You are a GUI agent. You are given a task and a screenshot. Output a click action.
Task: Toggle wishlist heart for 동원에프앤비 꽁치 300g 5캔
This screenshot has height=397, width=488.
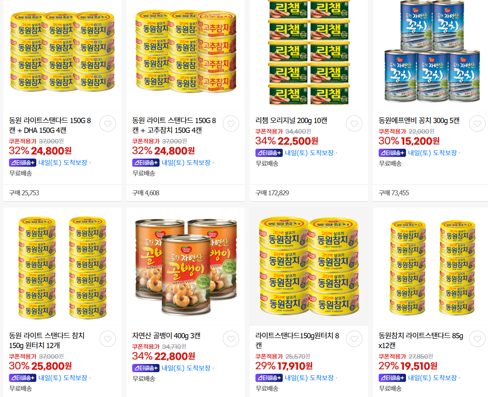[477, 124]
